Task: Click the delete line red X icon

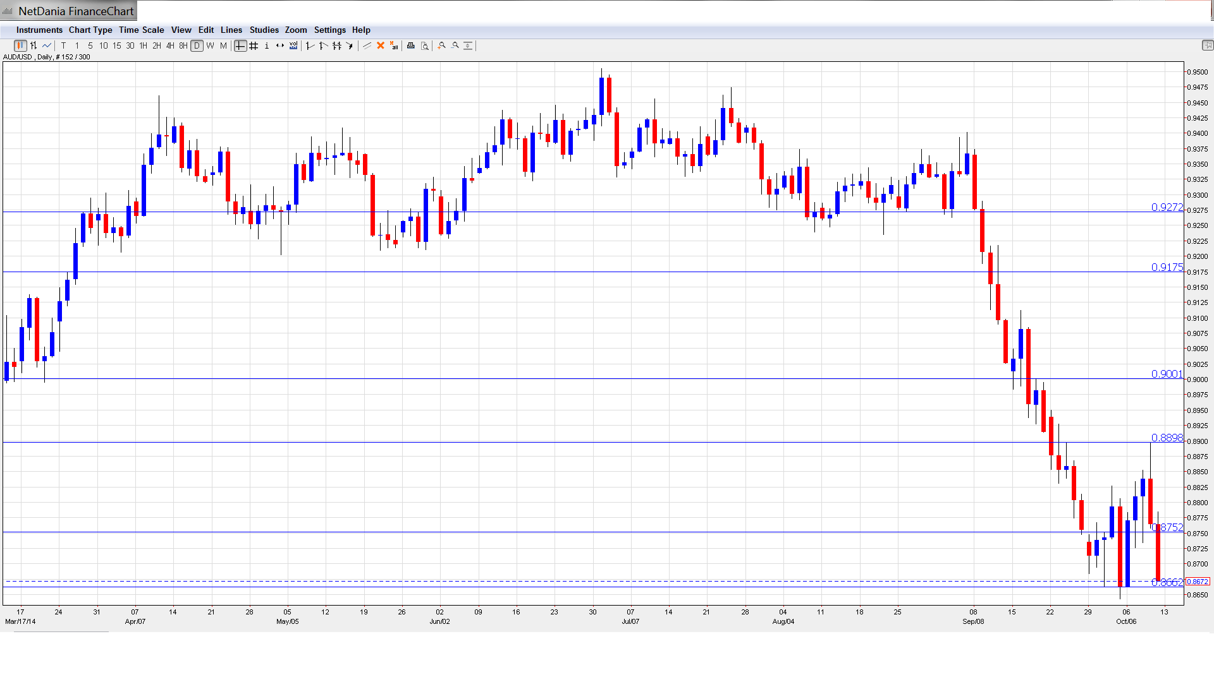Action: pyautogui.click(x=381, y=45)
